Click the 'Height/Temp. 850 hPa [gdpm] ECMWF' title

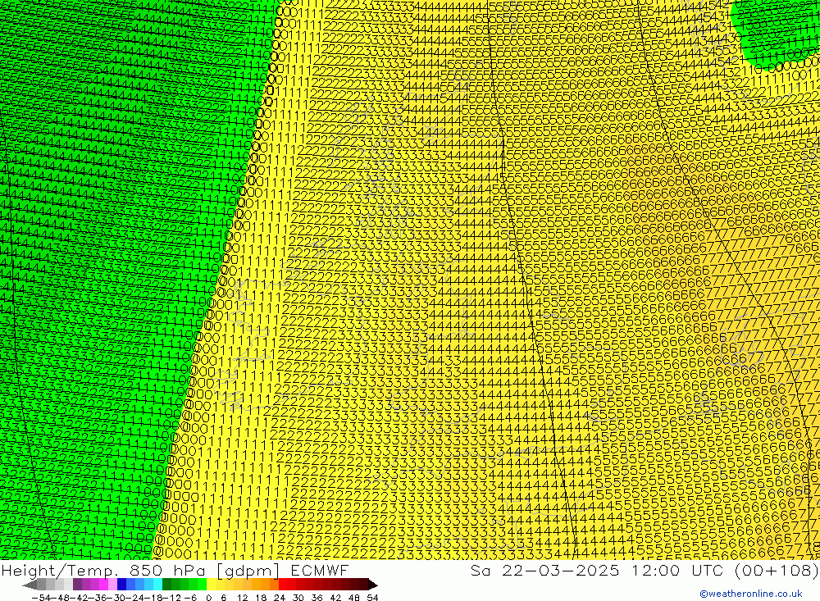tap(175, 570)
